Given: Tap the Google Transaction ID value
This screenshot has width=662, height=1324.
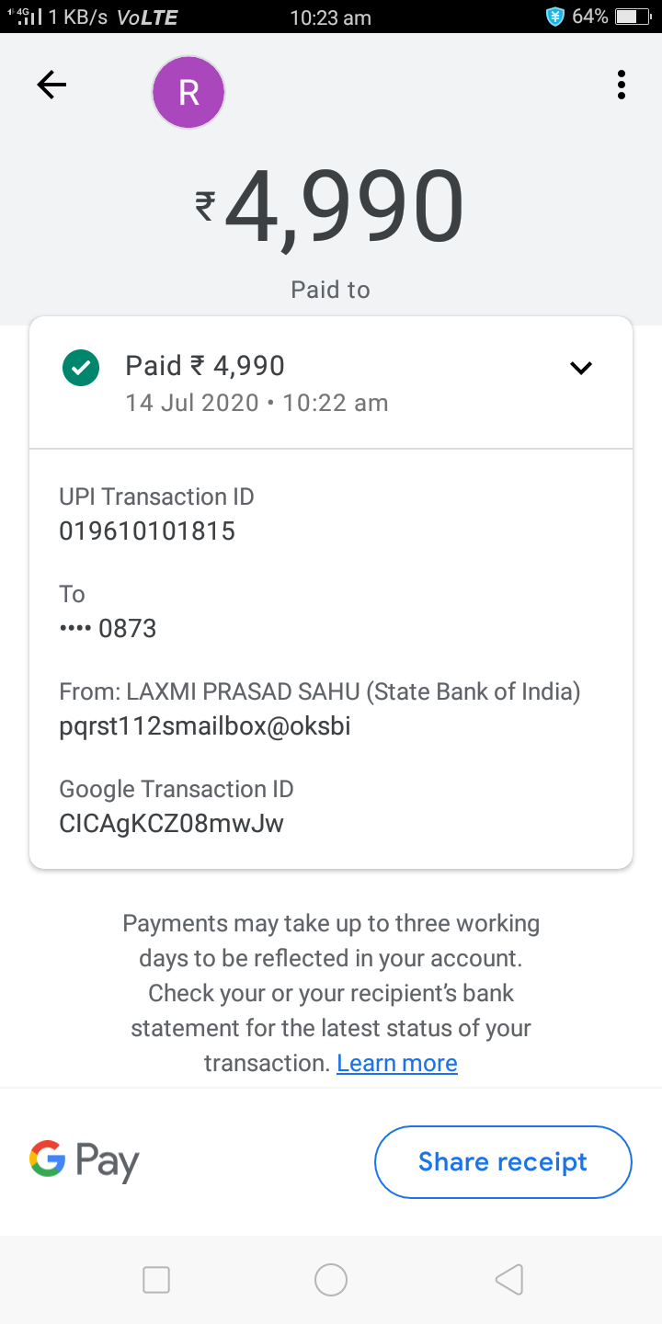Looking at the screenshot, I should click(171, 824).
